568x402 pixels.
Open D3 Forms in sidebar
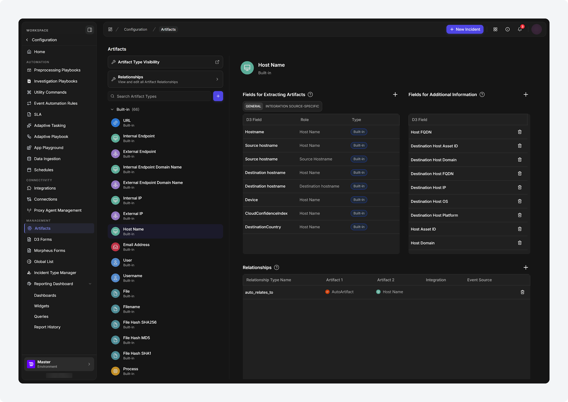43,239
